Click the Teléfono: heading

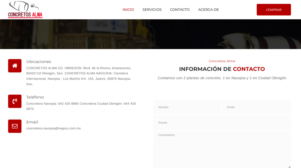[35, 97]
